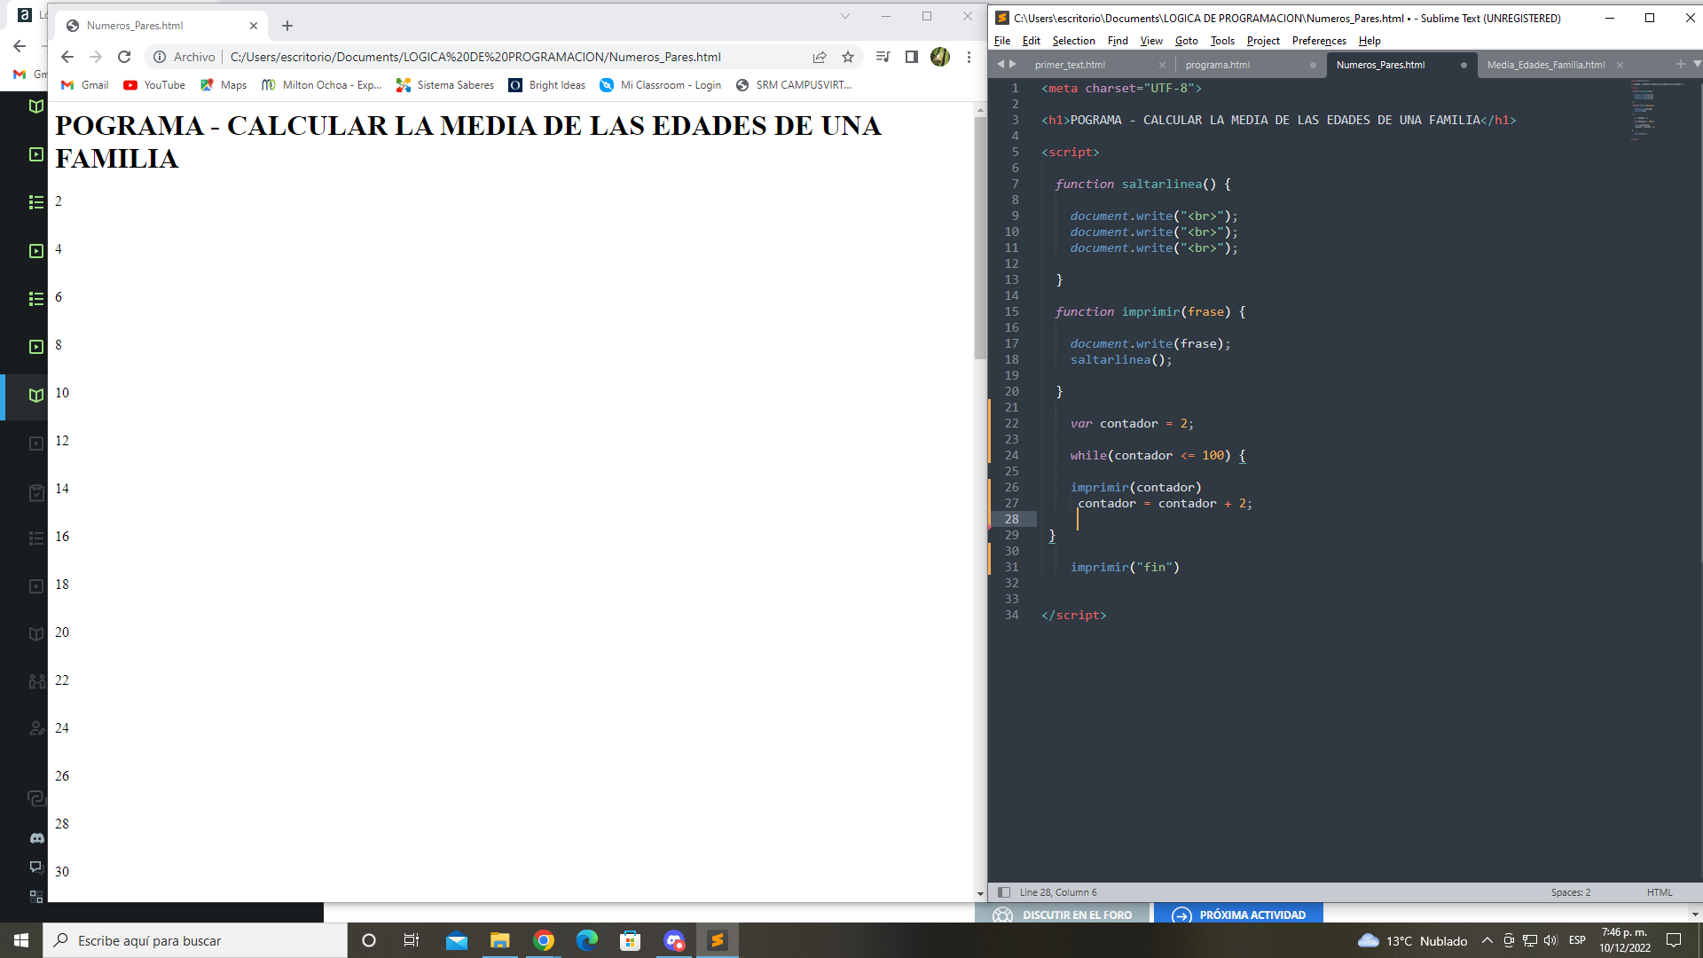
Task: Click the Chrome page vertical scrollbar
Action: click(980, 238)
